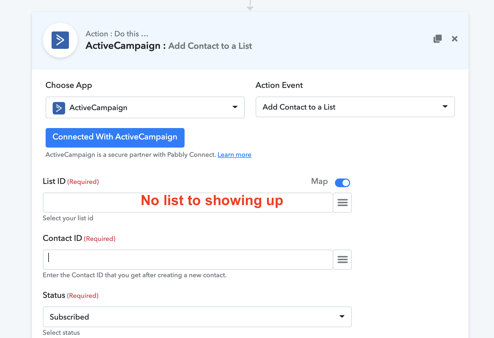494x338 pixels.
Task: Open the List ID field options menu
Action: pos(342,203)
